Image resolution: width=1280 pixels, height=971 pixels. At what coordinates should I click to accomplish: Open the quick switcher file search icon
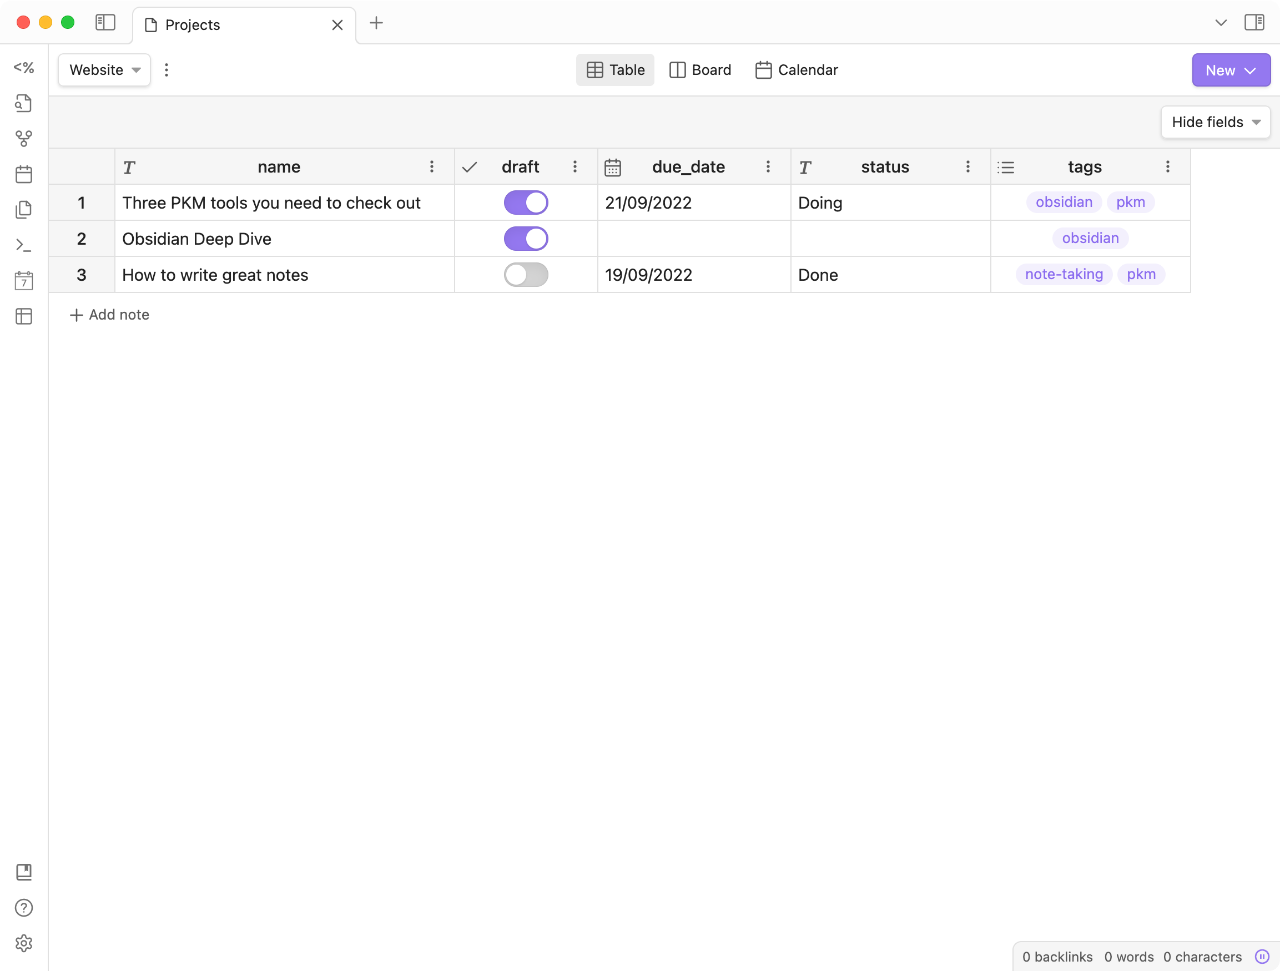pyautogui.click(x=24, y=104)
